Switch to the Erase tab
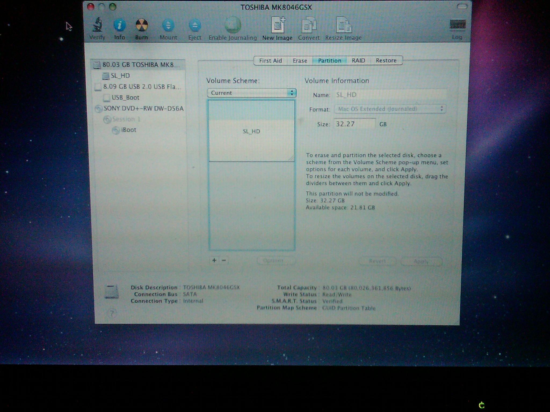 pos(300,61)
